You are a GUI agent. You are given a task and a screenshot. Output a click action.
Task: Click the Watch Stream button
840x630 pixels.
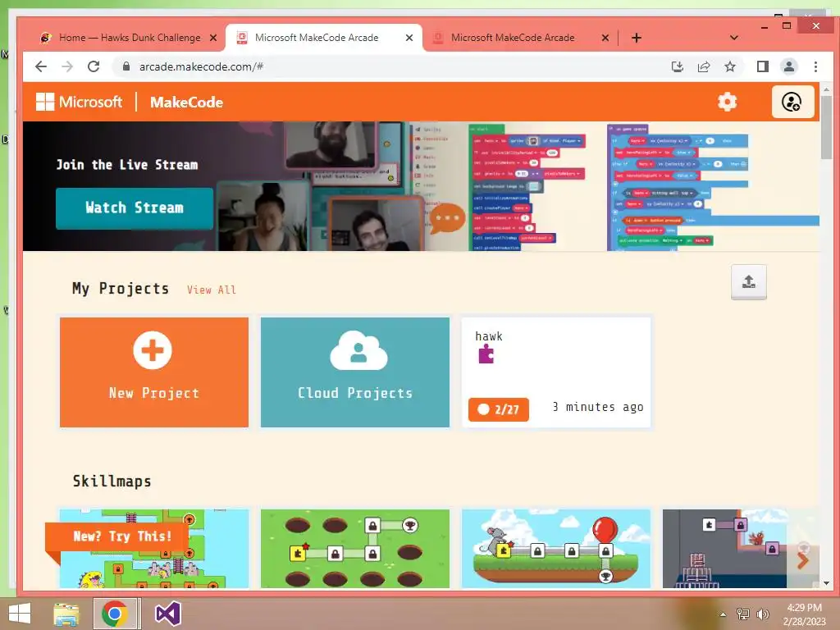pyautogui.click(x=135, y=208)
